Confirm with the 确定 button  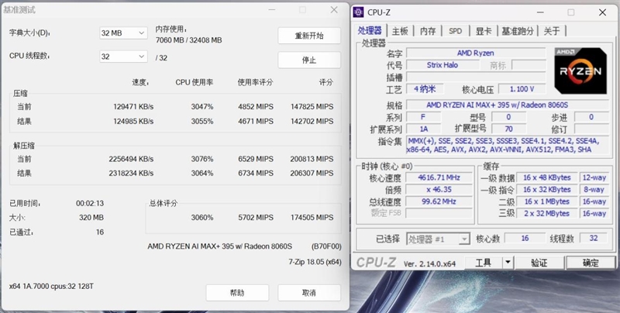click(x=591, y=263)
